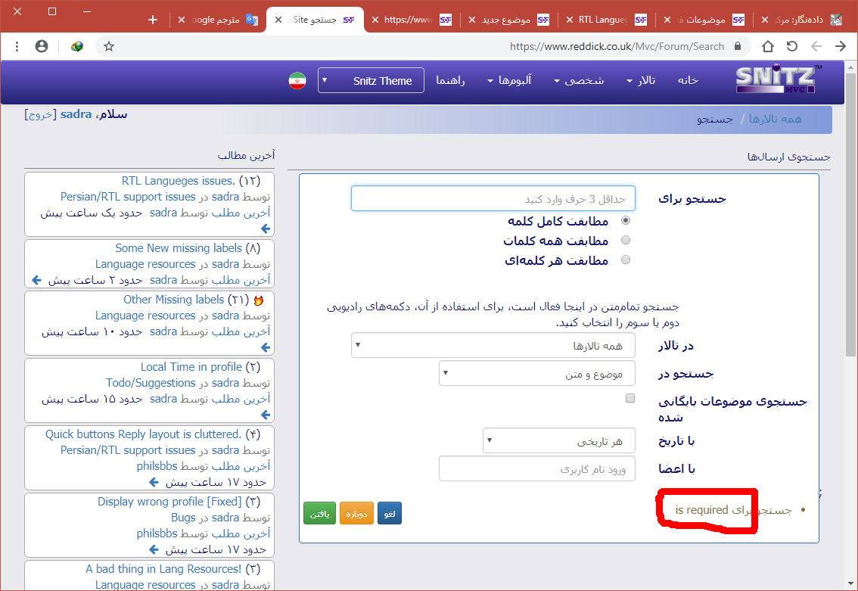This screenshot has width=858, height=591.
Task: Select the 'مطابقت هر کلمه‌ای' radio button
Action: coord(625,260)
